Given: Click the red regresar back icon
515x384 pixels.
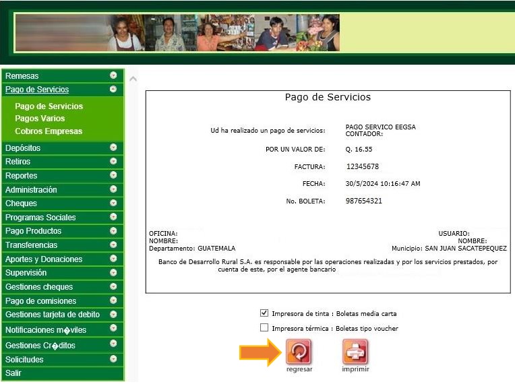Looking at the screenshot, I should tap(299, 352).
